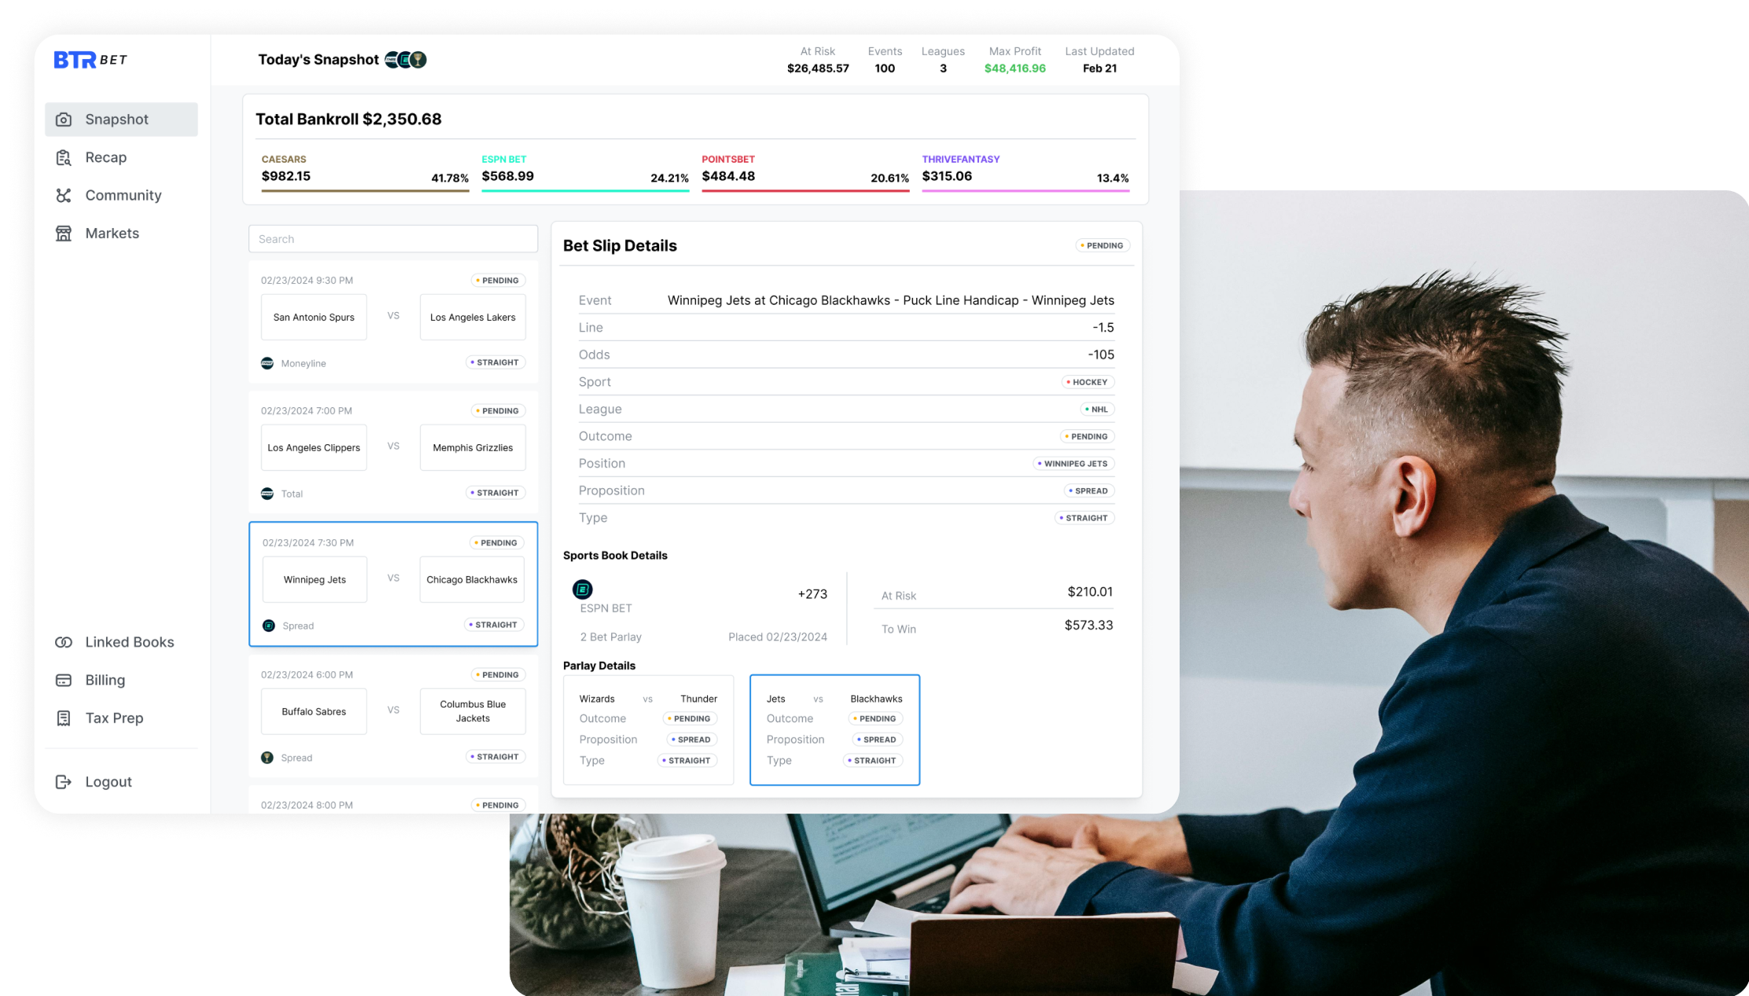Click the Linked Books icon
The image size is (1749, 996).
point(62,641)
